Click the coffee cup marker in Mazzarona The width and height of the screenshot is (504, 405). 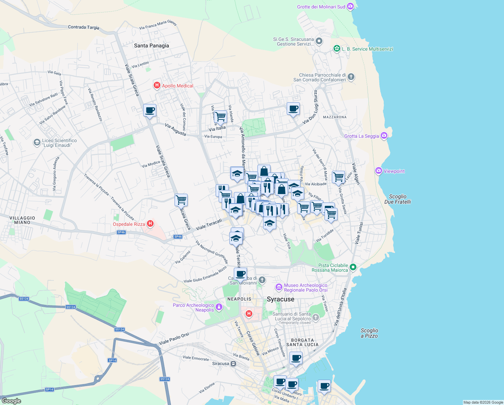[x=293, y=109]
